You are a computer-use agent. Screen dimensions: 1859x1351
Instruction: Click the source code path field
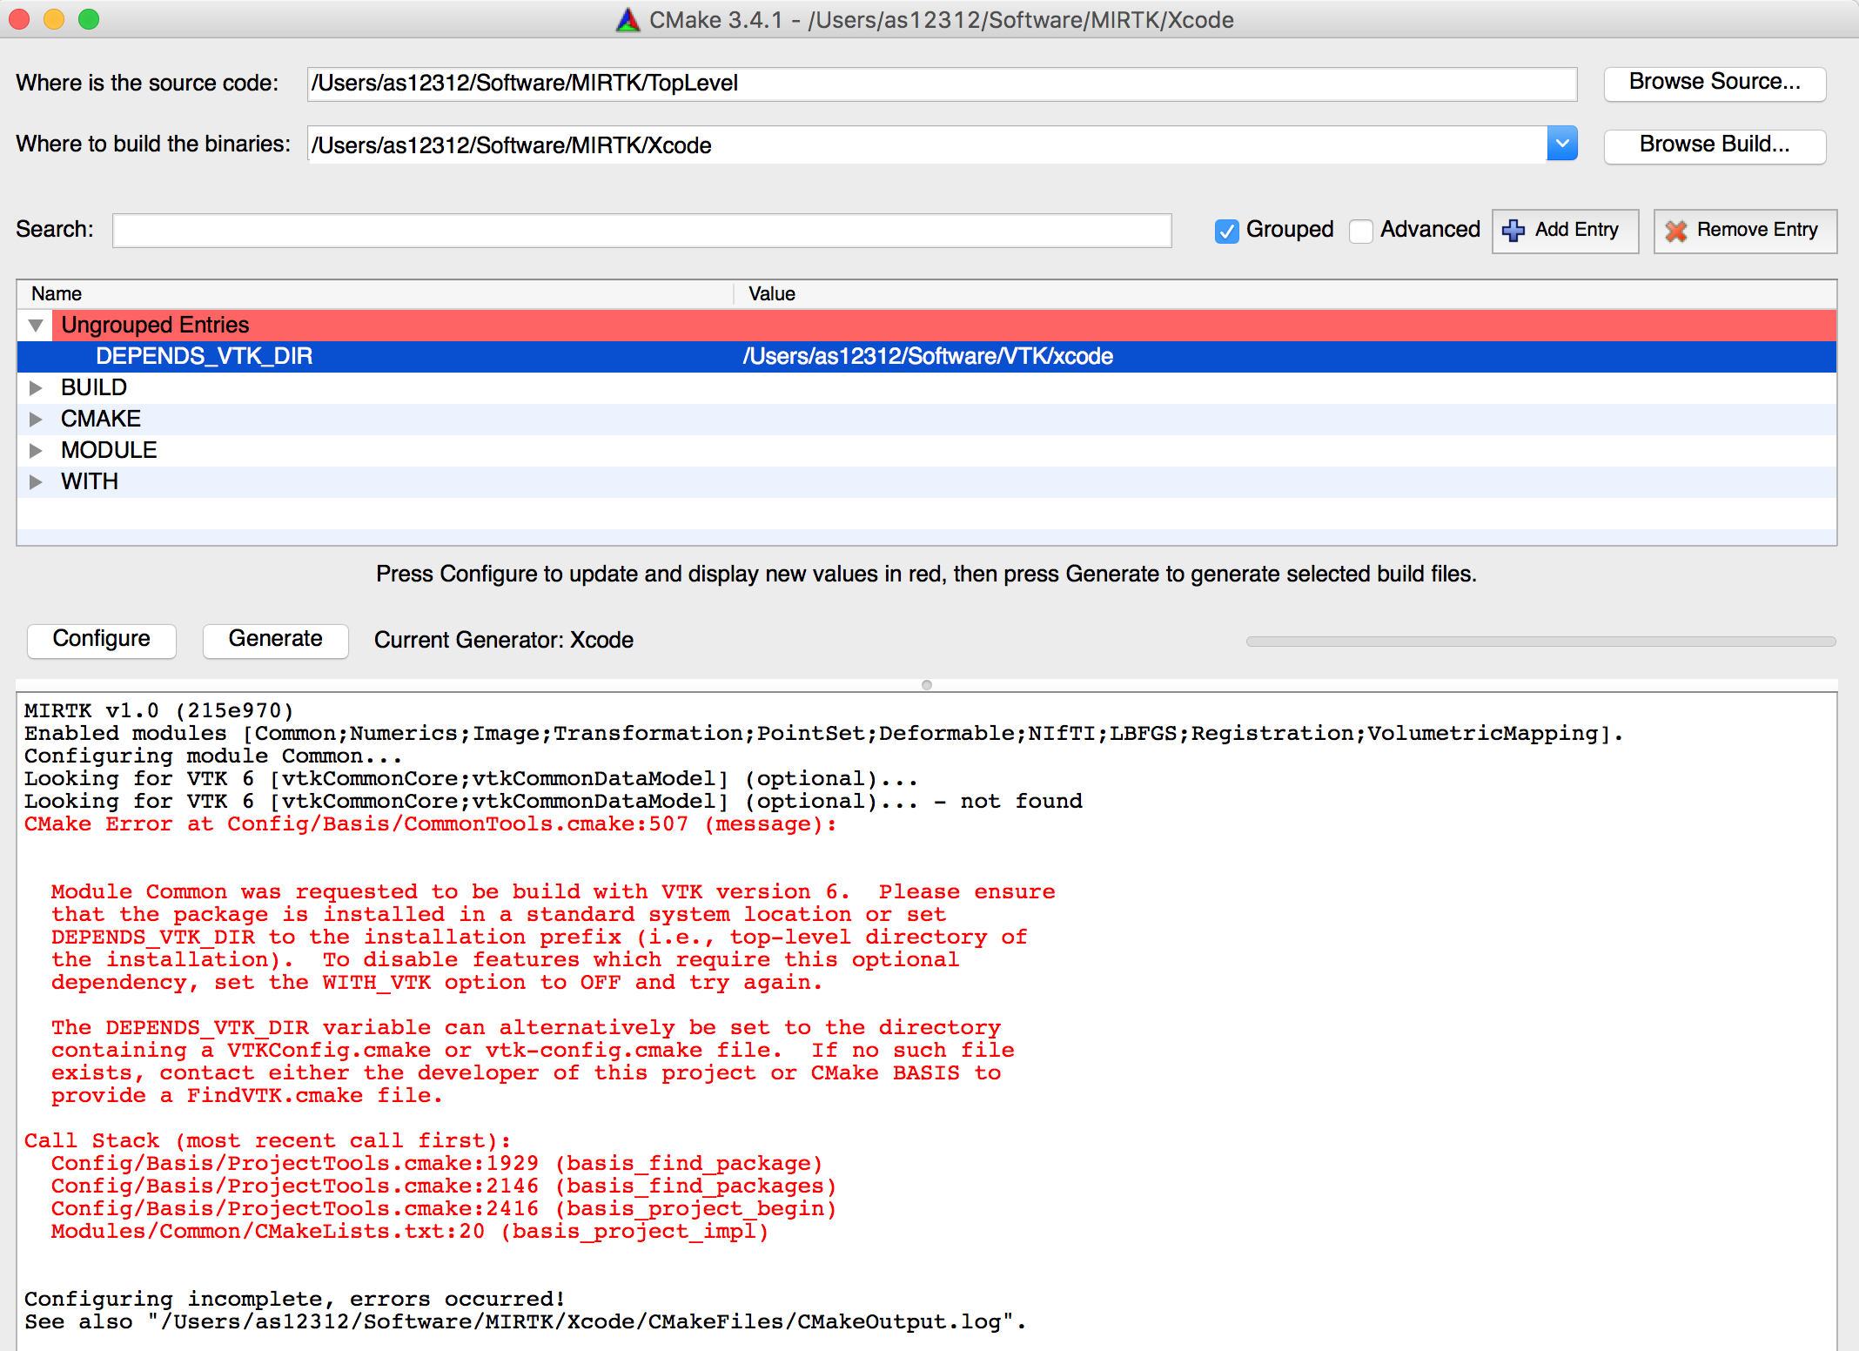(x=938, y=83)
